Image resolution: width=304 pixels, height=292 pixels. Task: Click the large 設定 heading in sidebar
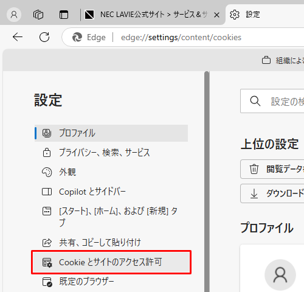coord(48,100)
